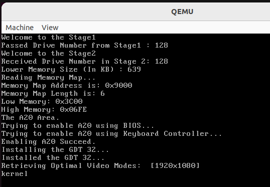The image size is (270, 187).
Task: Click the 'Low Memory: 0x3C00' line
Action: tap(42, 101)
